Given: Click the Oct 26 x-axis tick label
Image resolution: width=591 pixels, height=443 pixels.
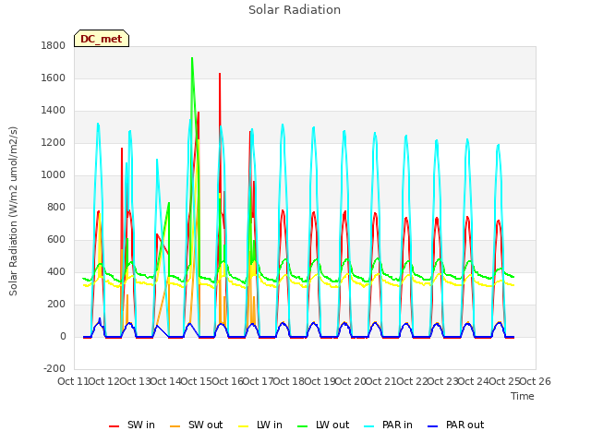Looking at the screenshot, I should click(x=536, y=381).
